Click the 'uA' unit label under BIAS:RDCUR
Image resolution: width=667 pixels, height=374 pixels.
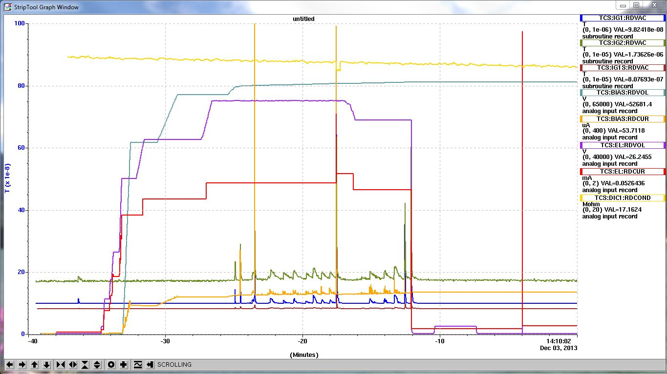click(586, 125)
